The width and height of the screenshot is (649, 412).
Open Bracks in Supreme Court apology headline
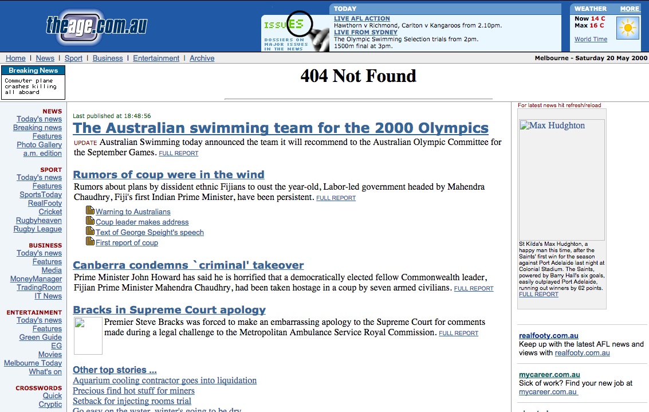click(x=170, y=310)
